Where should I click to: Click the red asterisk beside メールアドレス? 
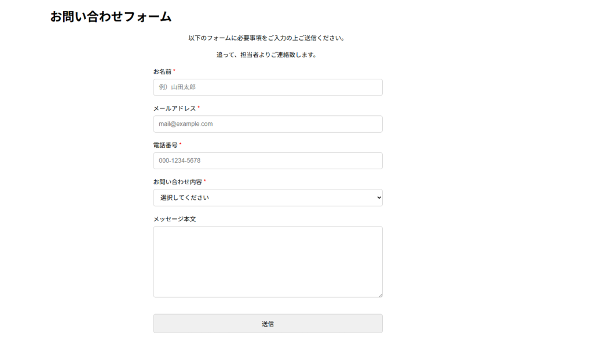pyautogui.click(x=199, y=107)
